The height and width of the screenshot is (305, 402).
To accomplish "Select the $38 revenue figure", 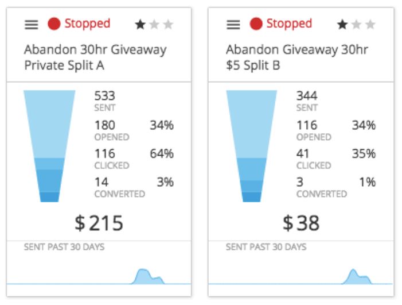I will click(301, 223).
